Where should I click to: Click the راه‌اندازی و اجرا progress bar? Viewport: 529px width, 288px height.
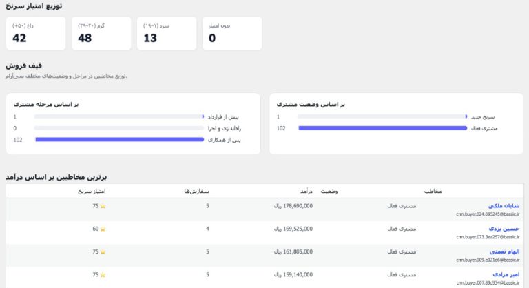(x=119, y=128)
